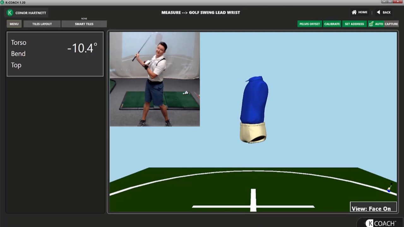This screenshot has height=227, width=404.
Task: Select the Torso Bend Top tile
Action: click(x=55, y=54)
